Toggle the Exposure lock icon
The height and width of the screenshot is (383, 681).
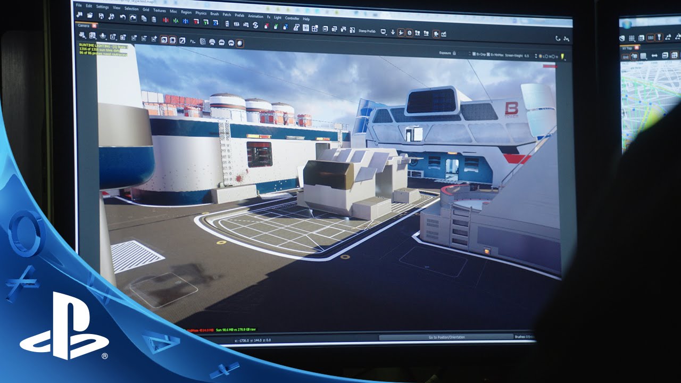pyautogui.click(x=455, y=53)
